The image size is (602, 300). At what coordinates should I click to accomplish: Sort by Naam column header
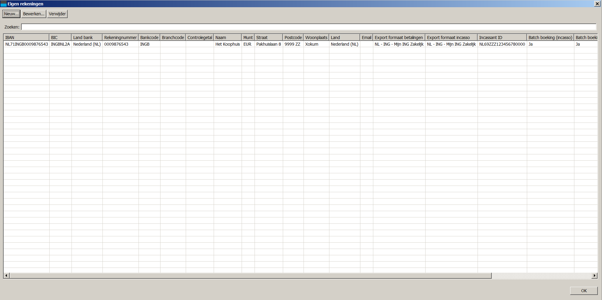pyautogui.click(x=228, y=38)
